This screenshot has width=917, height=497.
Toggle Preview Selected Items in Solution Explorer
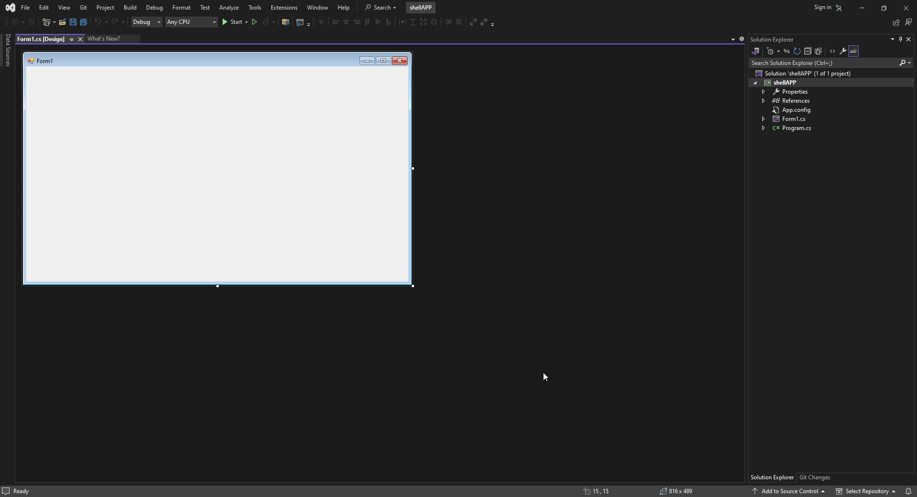click(853, 51)
